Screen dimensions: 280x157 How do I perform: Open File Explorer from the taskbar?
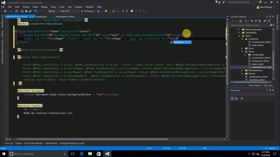pos(90,154)
